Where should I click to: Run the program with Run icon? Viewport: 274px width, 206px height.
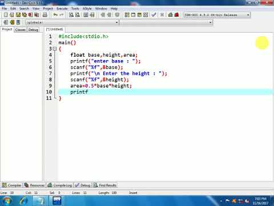click(134, 15)
